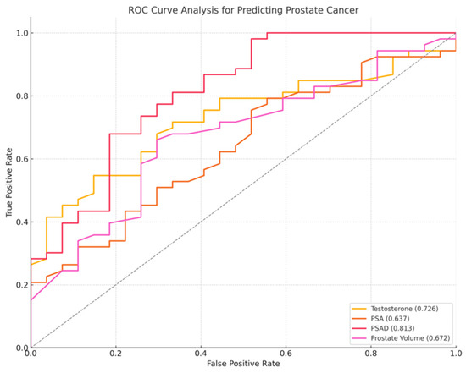The image size is (466, 373).
Task: Click the 0.8 tick on the y-axis
Action: [x=21, y=96]
